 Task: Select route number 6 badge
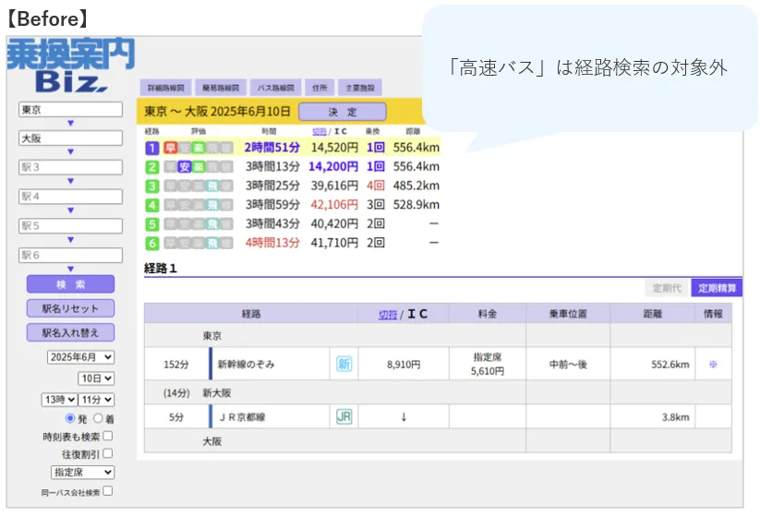pyautogui.click(x=152, y=244)
